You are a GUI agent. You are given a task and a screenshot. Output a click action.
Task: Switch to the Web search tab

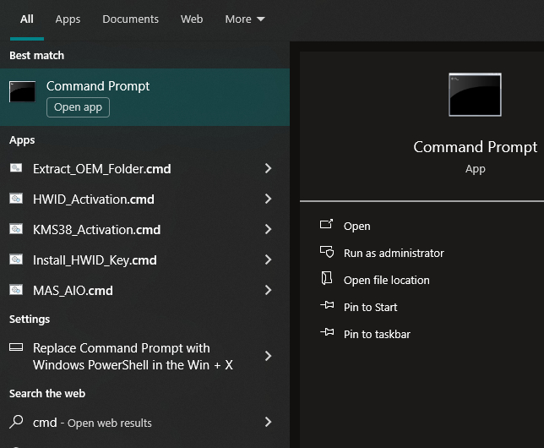[192, 19]
